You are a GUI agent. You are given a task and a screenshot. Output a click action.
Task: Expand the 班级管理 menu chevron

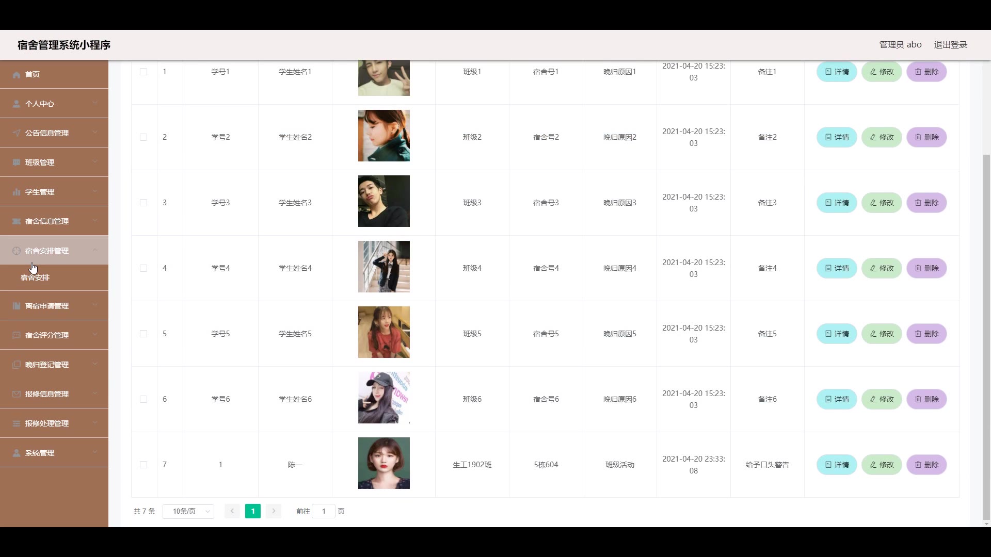[x=95, y=162]
